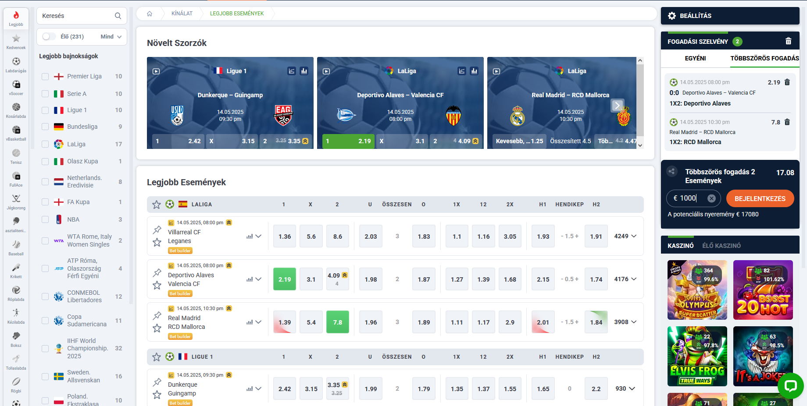Go to home via breadcrumb house icon
The height and width of the screenshot is (406, 807).
[x=150, y=14]
